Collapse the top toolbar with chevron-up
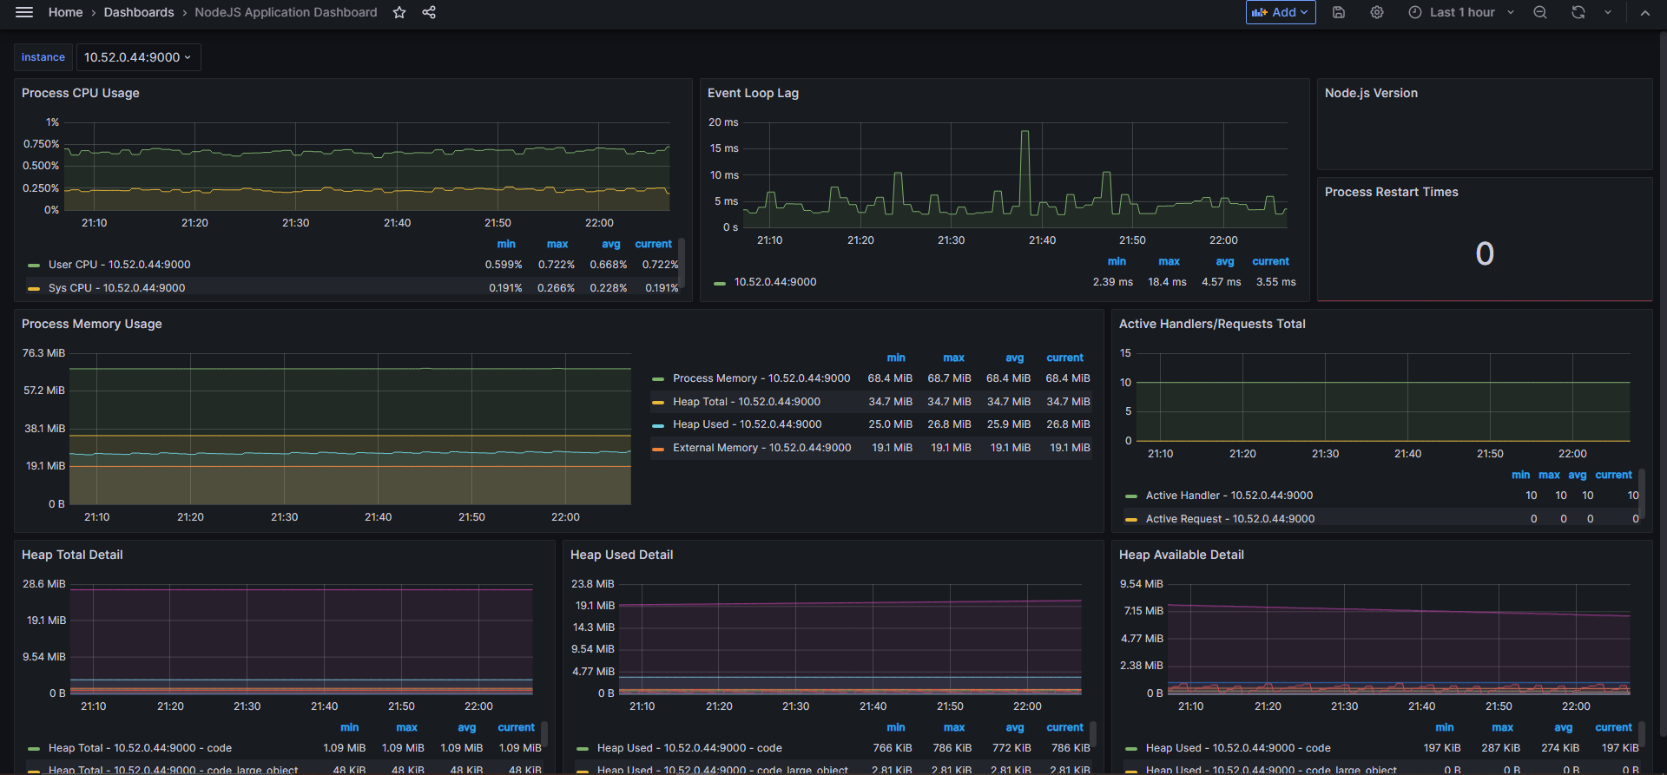The image size is (1667, 775). 1644,12
